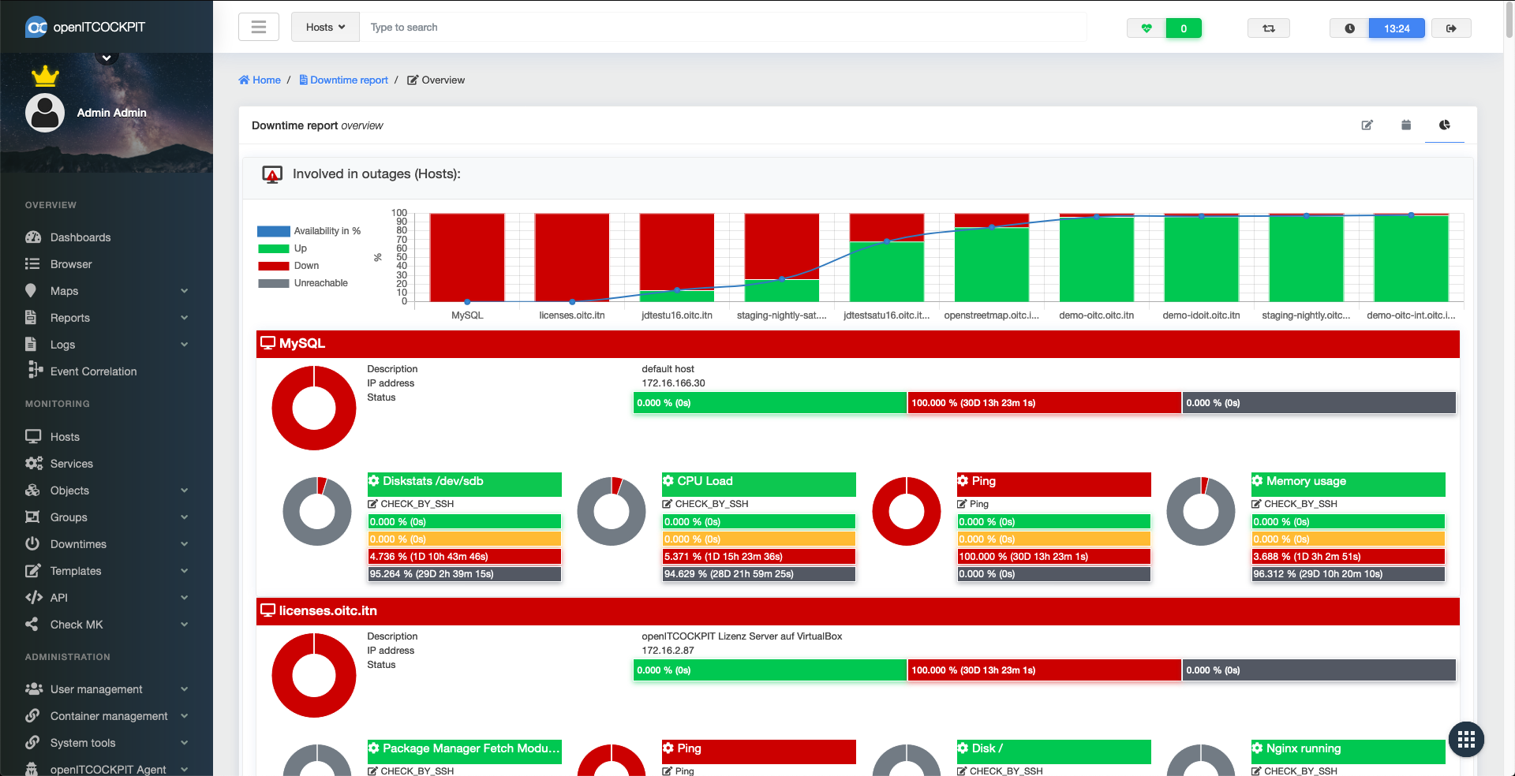Click the monitor icon beside MySQL header
The image size is (1515, 776).
point(268,343)
